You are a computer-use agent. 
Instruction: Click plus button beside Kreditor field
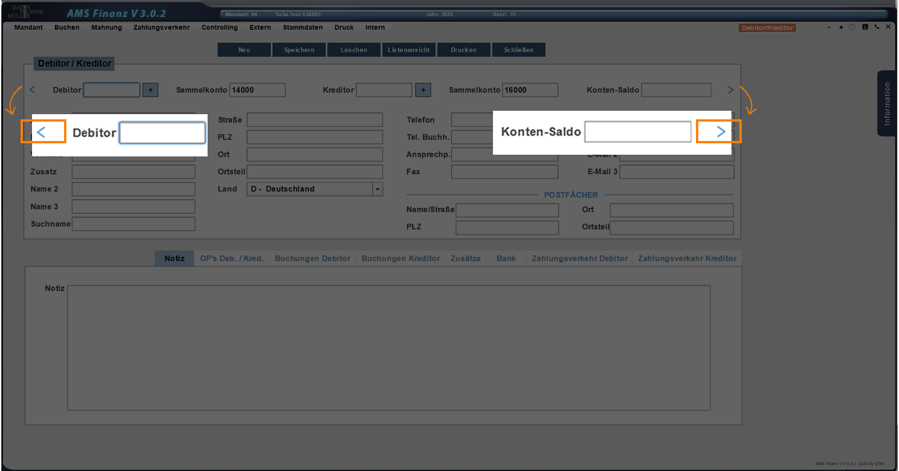click(423, 90)
